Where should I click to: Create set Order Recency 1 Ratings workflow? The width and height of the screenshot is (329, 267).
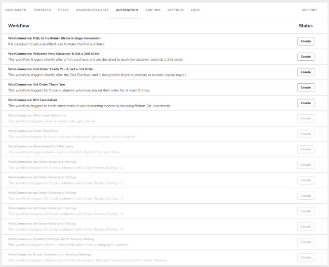coord(306,165)
